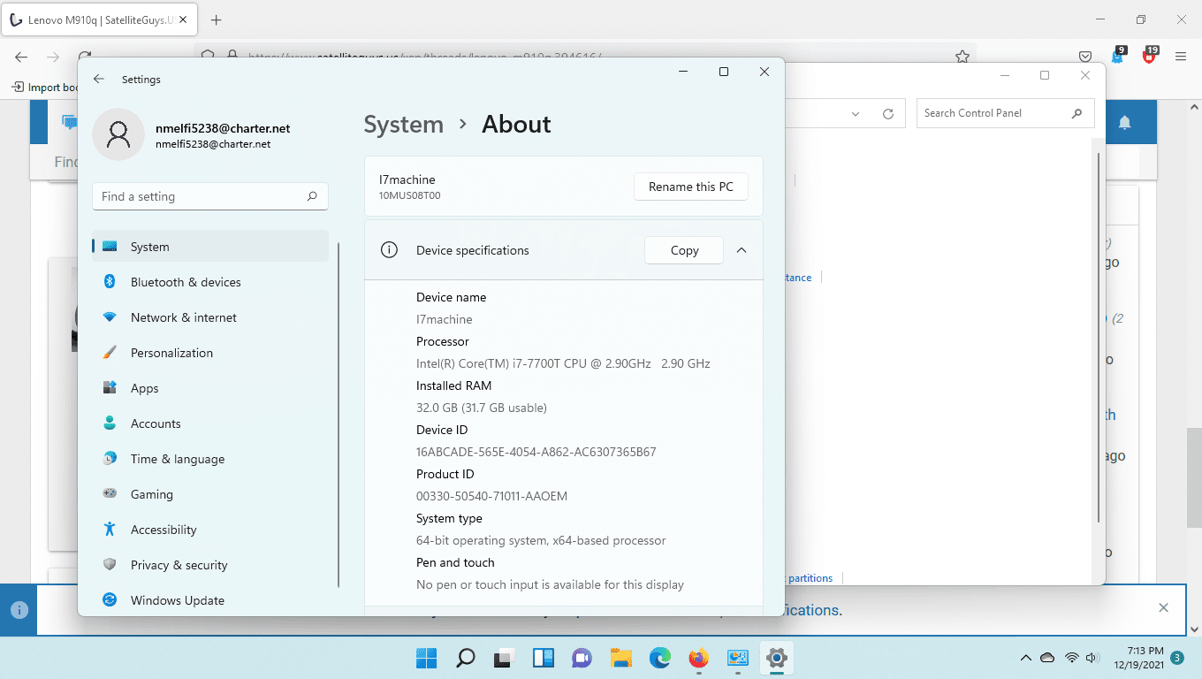The width and height of the screenshot is (1202, 679).
Task: Open Microsoft Edge from the taskbar
Action: pos(659,658)
